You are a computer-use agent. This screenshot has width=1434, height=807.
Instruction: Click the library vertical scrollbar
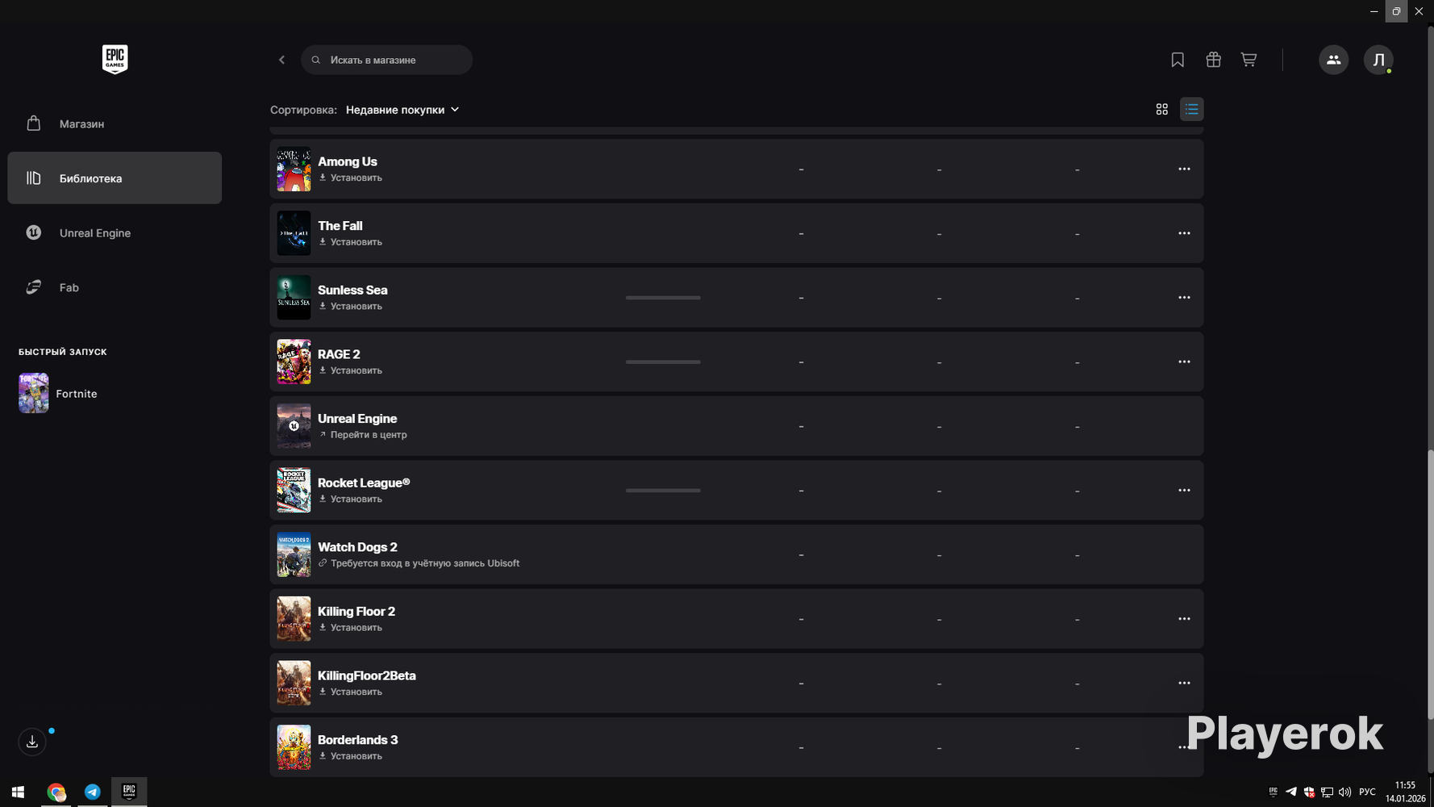(1431, 586)
